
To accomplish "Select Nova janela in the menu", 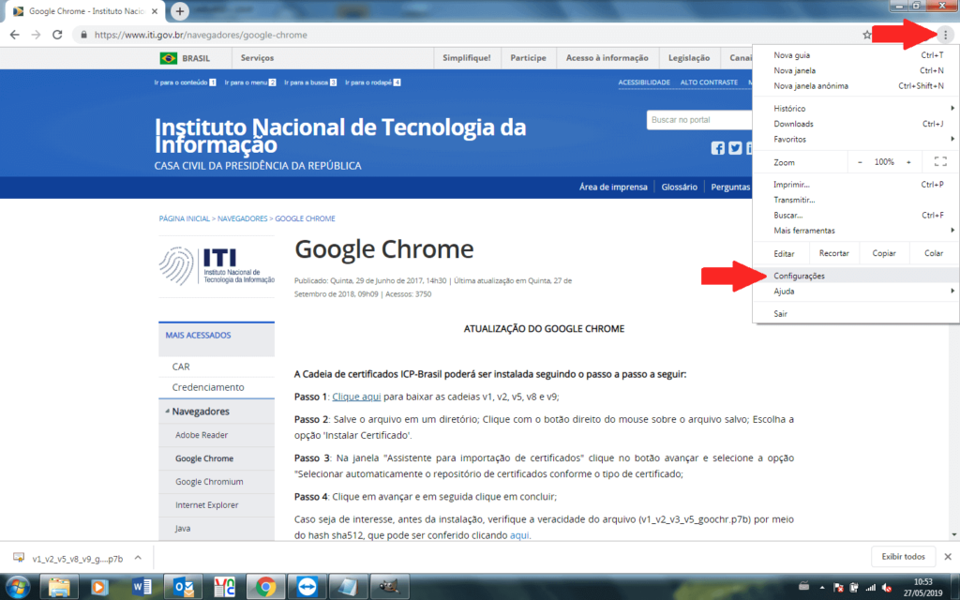I will tap(856, 70).
